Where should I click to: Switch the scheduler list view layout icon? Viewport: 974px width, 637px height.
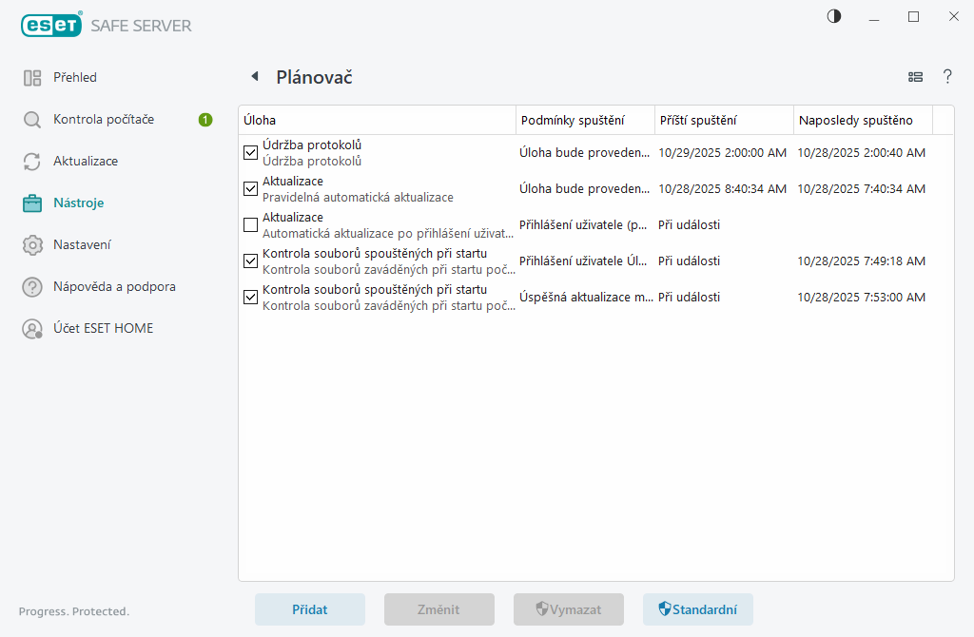coord(916,77)
